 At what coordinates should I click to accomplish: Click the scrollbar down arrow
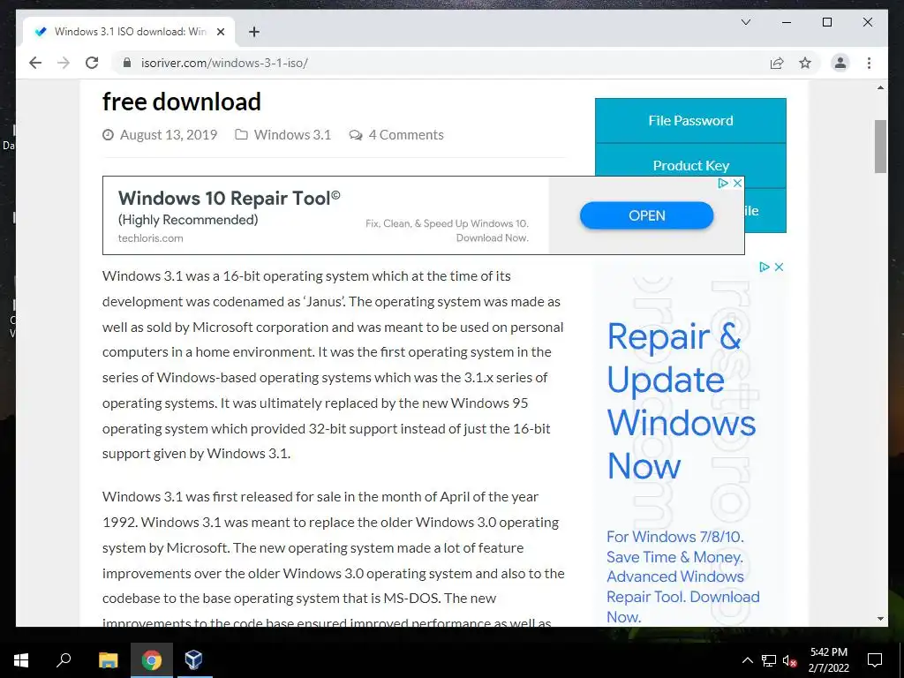tap(880, 619)
